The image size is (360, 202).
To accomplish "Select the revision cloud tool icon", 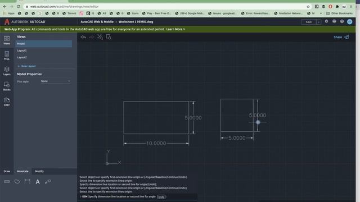I will click(17, 182).
